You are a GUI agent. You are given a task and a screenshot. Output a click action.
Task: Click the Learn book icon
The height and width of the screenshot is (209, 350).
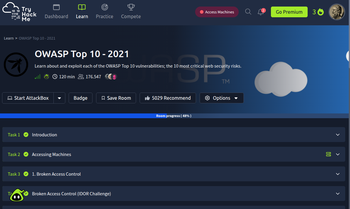pyautogui.click(x=82, y=7)
